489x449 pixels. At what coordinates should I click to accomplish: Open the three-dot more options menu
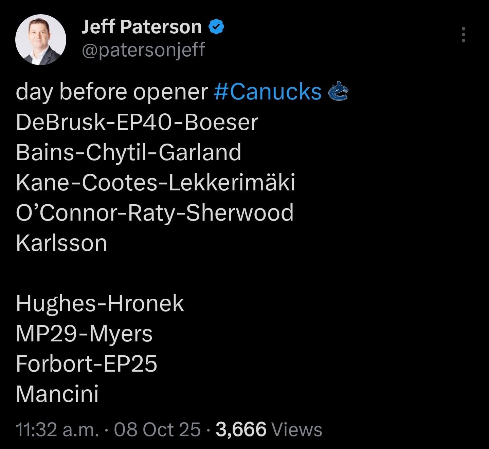coord(463,35)
